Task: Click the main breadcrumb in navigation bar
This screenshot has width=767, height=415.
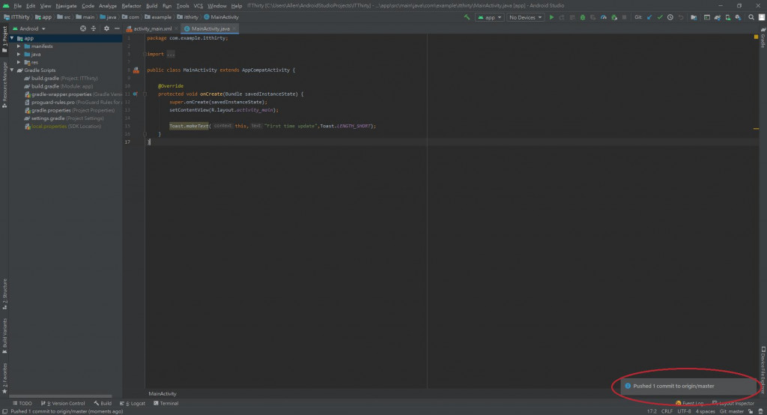Action: point(85,17)
